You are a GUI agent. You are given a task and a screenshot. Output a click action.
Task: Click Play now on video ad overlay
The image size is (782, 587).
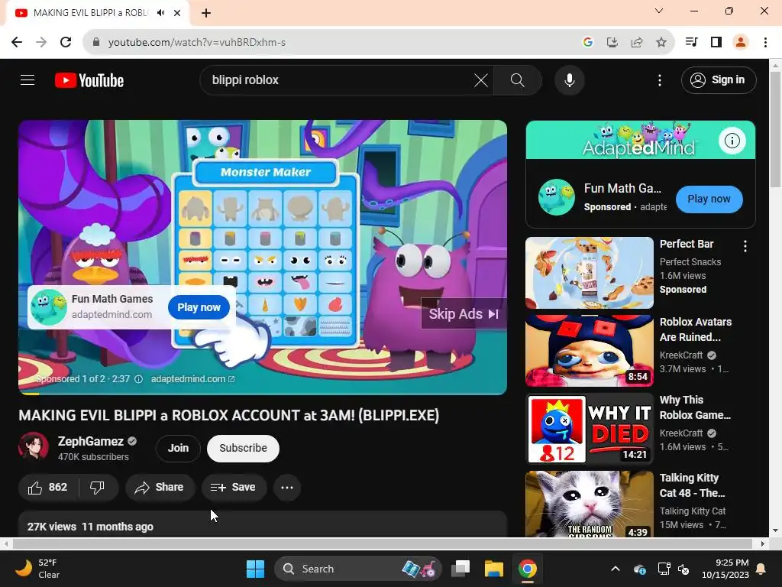coord(199,307)
